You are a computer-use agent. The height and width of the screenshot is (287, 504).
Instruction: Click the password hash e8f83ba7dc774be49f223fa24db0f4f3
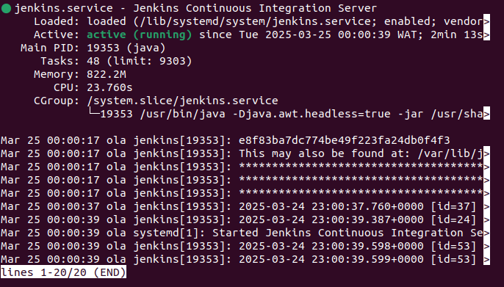345,140
